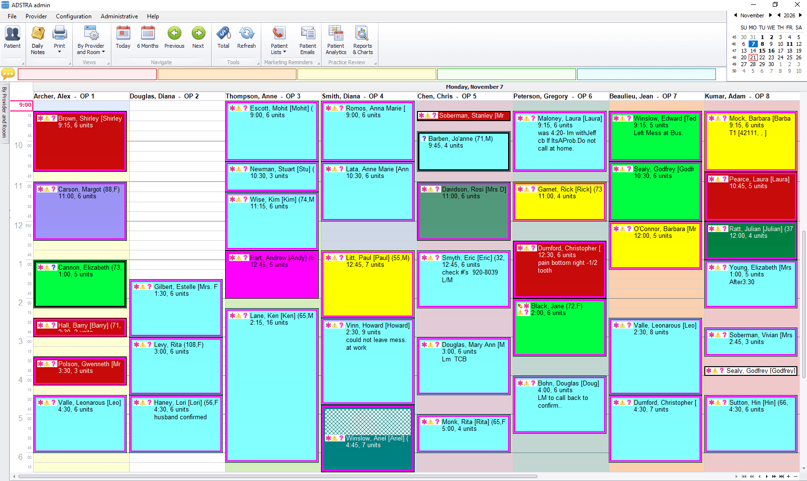Image resolution: width=807 pixels, height=481 pixels.
Task: Expand the Practice Review group launcher
Action: (375, 63)
